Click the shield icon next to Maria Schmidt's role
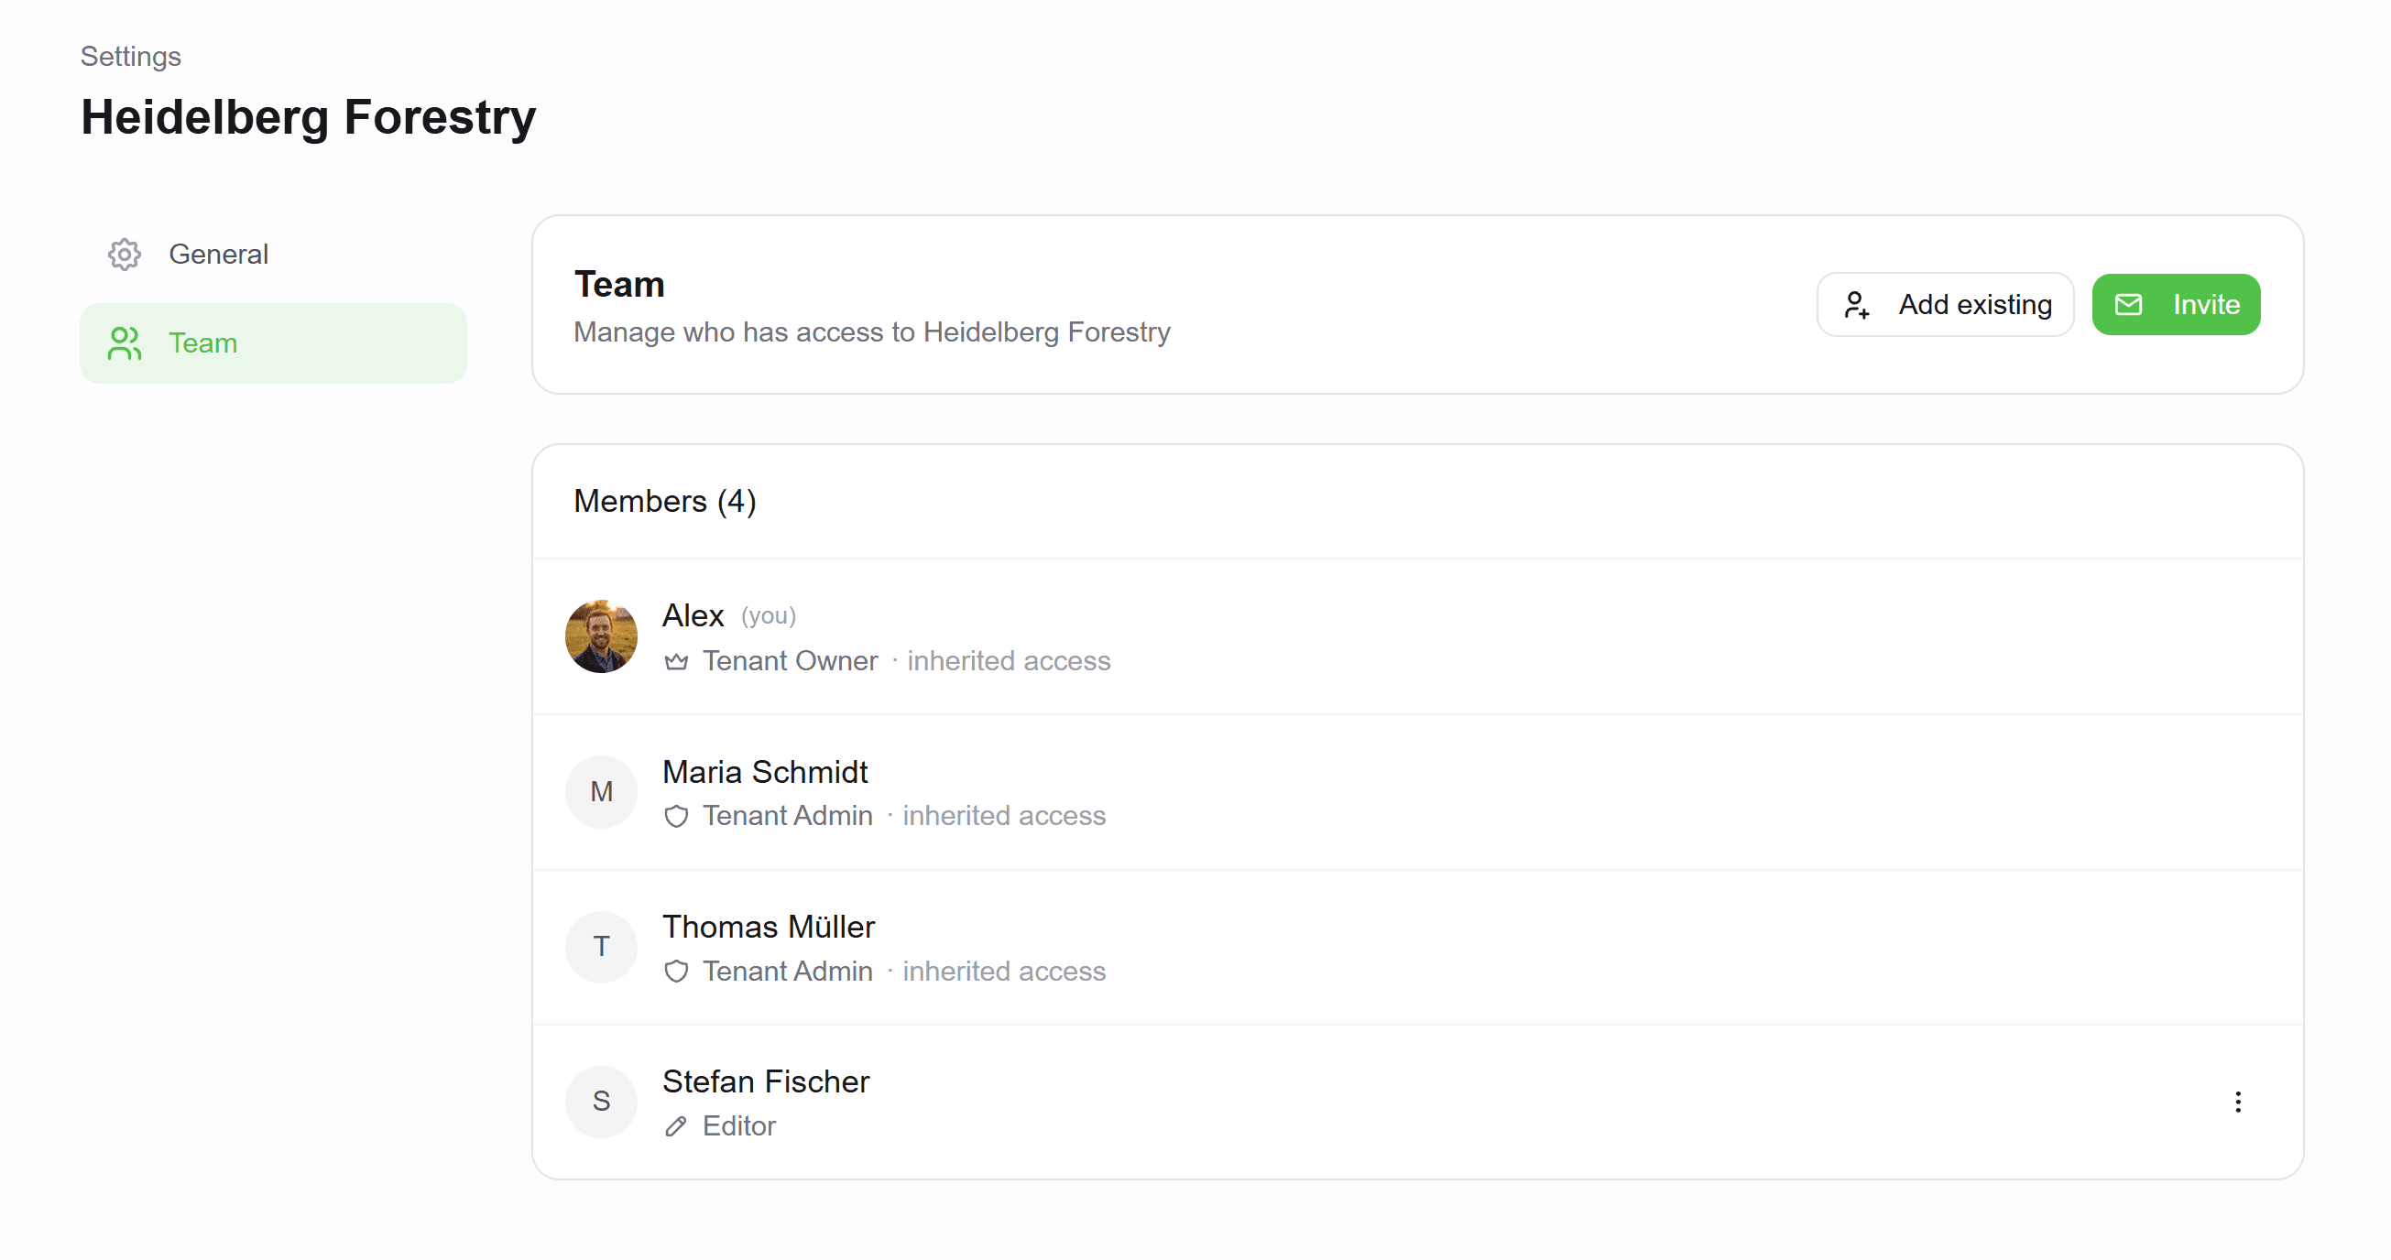The image size is (2391, 1260). click(677, 816)
